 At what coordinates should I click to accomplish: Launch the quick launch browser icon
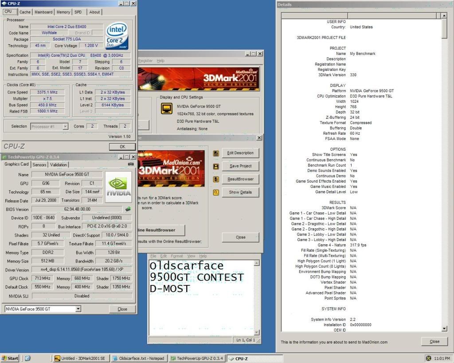tap(28, 359)
